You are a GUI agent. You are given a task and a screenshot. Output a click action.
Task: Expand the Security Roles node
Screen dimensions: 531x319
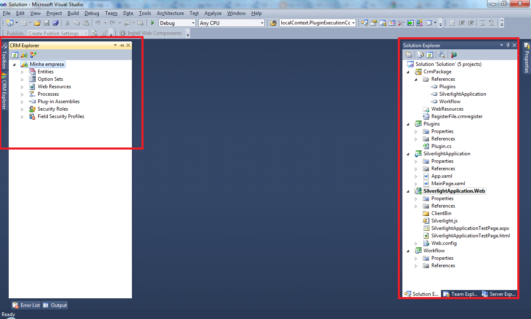click(22, 109)
